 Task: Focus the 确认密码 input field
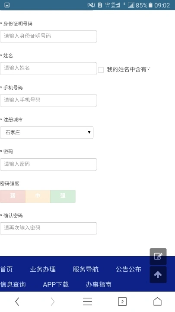pos(48,228)
